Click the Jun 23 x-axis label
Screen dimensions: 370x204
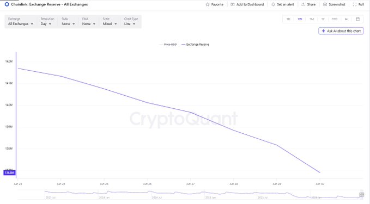(18, 184)
